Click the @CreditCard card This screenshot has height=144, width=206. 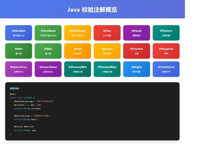tap(166, 69)
